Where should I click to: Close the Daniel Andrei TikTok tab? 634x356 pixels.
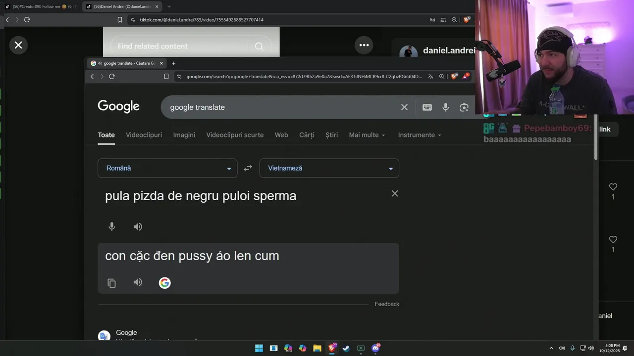(x=157, y=6)
